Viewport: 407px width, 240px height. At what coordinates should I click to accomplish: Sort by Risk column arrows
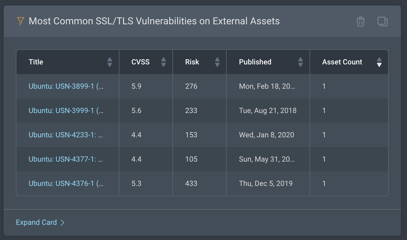pyautogui.click(x=217, y=62)
